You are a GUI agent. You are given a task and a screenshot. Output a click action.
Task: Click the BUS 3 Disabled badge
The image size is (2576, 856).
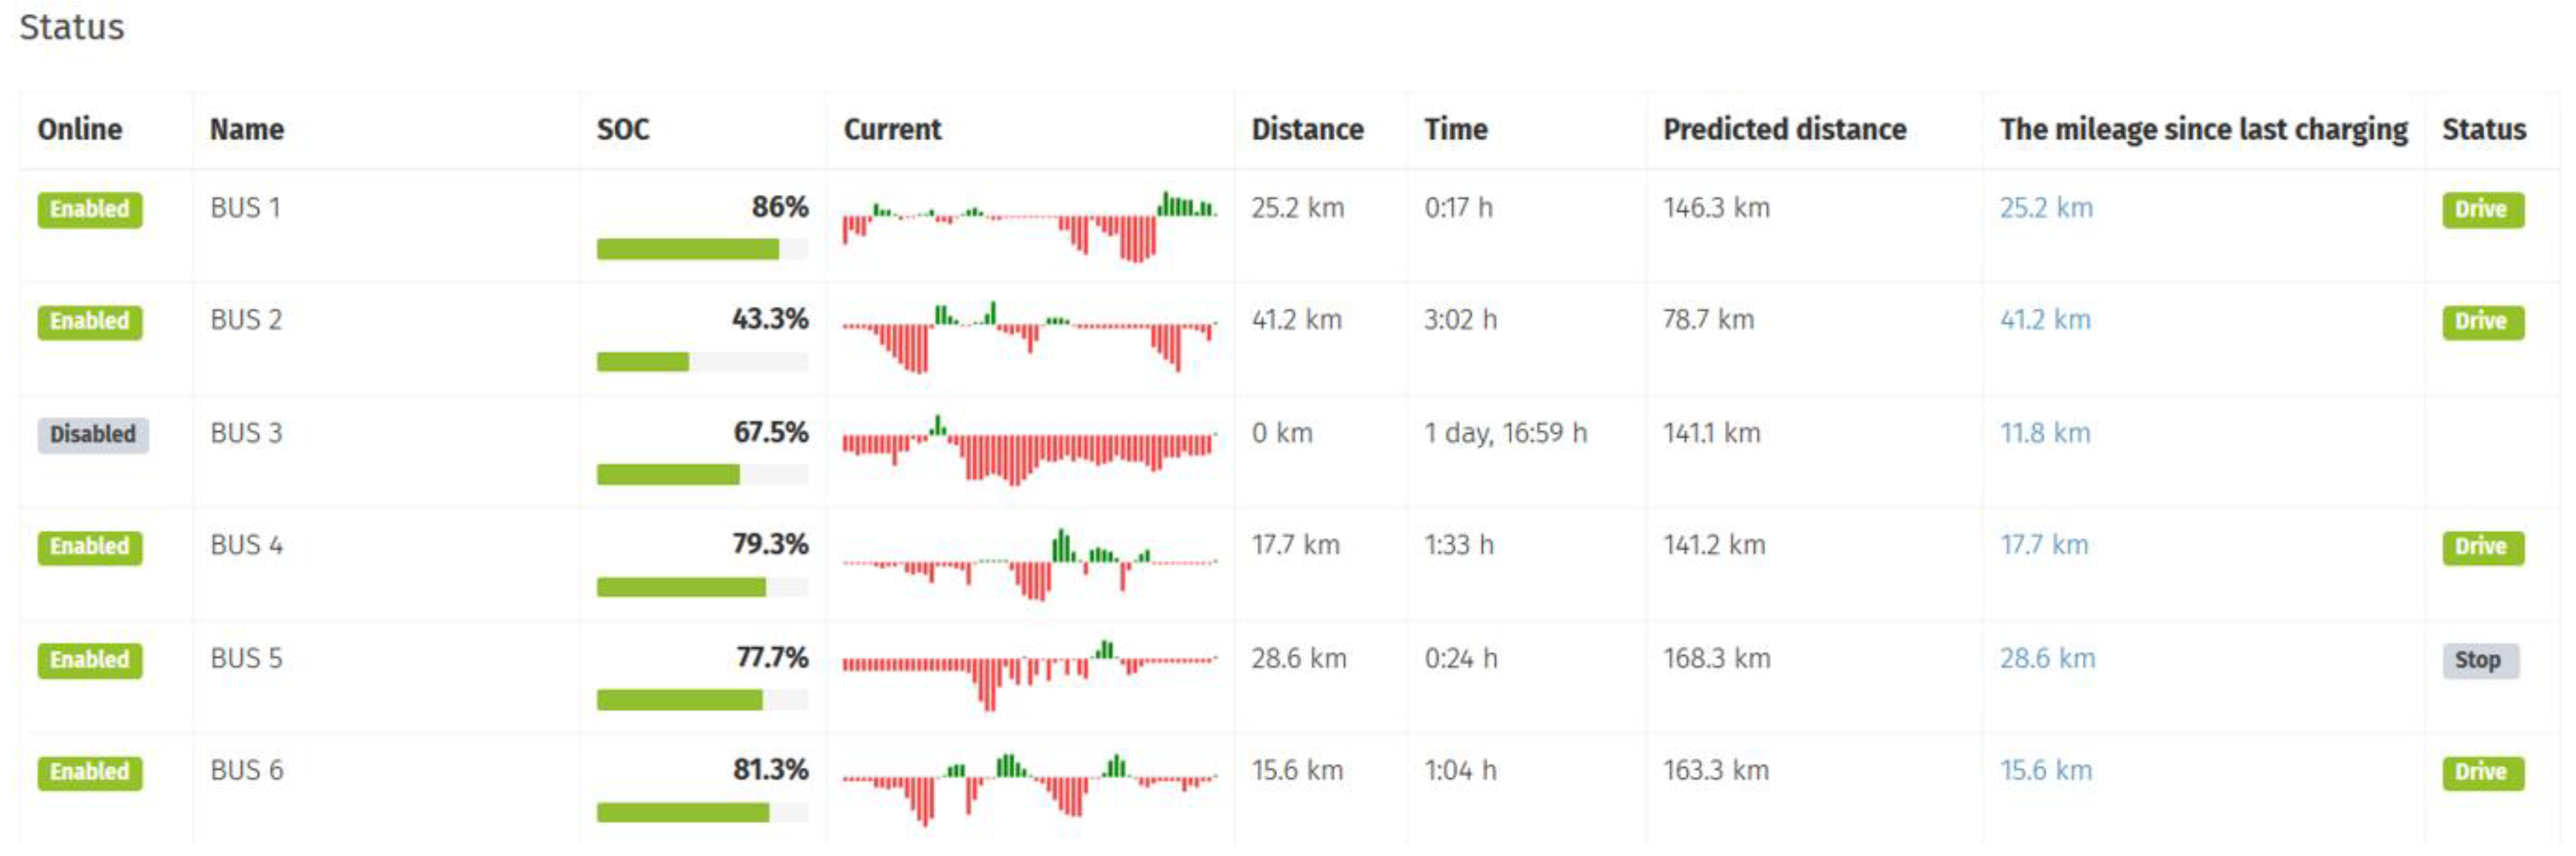tap(93, 434)
